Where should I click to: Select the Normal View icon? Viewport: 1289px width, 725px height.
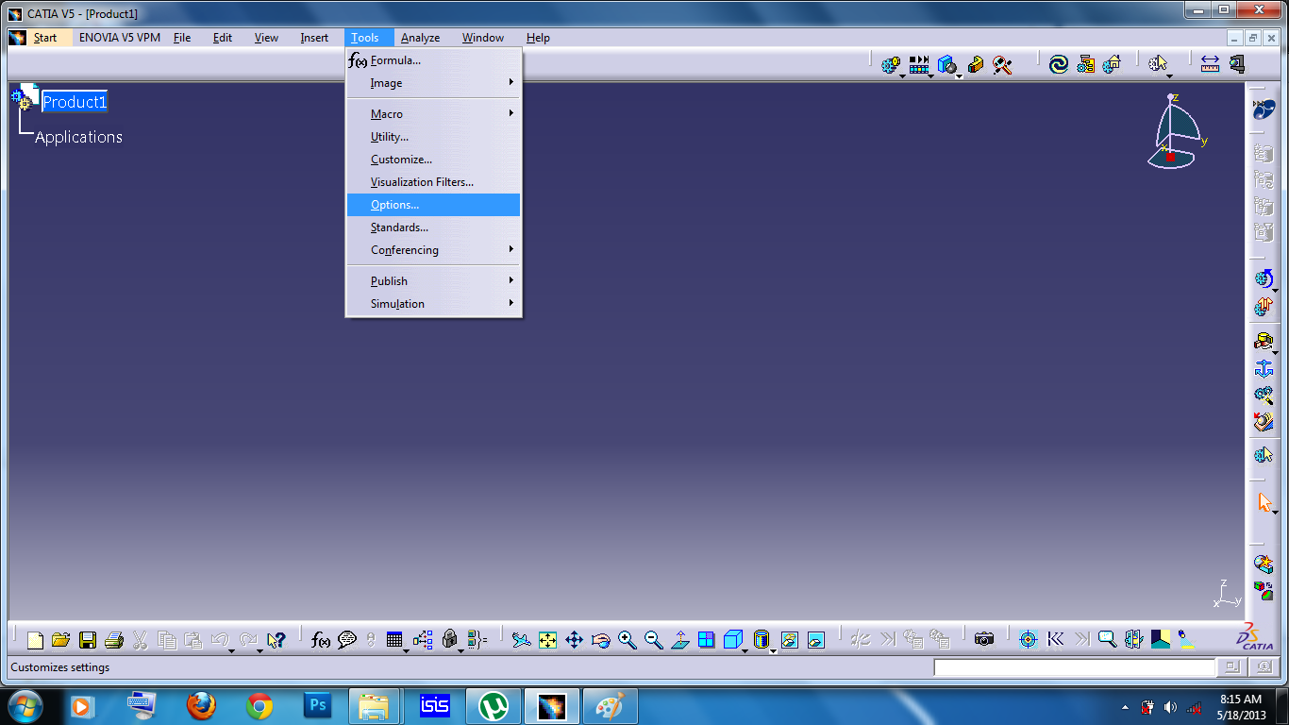pyautogui.click(x=680, y=640)
